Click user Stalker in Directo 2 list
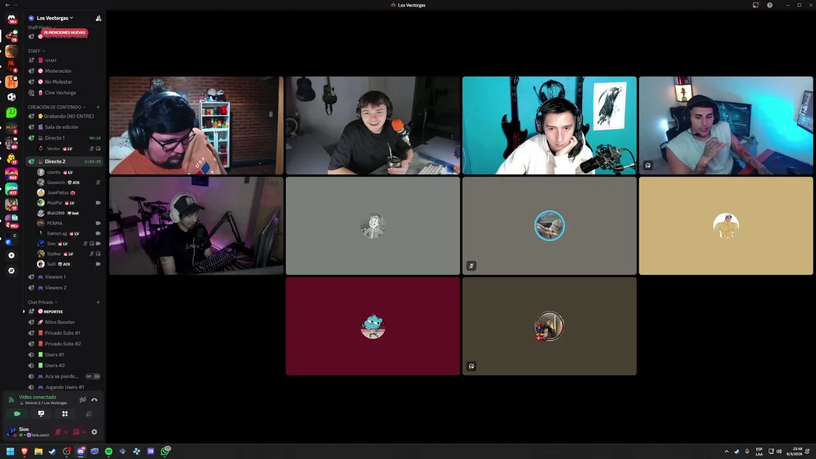 [x=69, y=254]
